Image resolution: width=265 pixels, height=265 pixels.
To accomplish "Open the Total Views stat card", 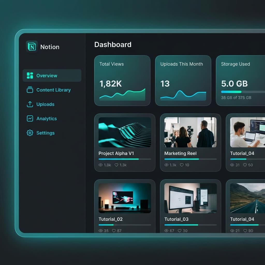I will point(122,80).
